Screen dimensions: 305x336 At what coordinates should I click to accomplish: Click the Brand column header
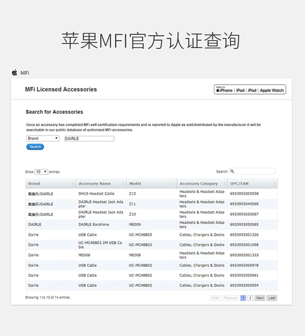(x=51, y=184)
